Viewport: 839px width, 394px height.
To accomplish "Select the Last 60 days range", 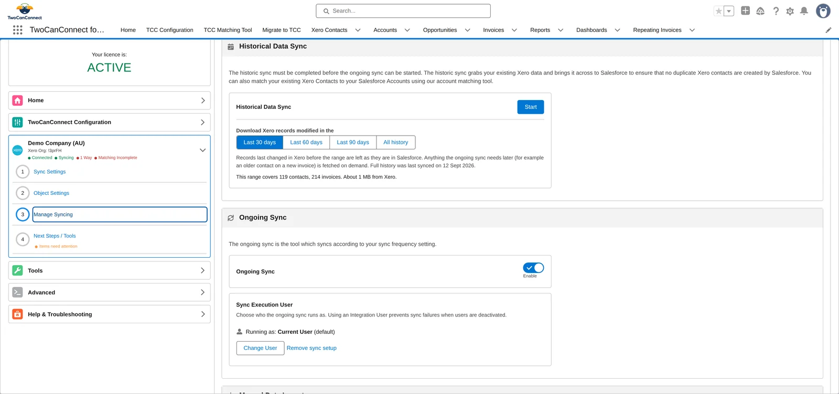I will 306,143.
